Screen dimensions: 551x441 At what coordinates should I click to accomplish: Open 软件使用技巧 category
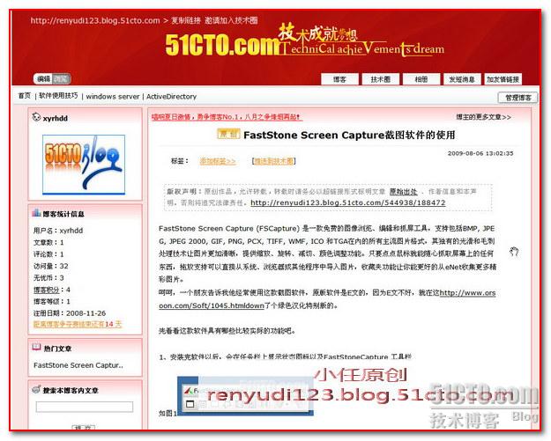click(58, 96)
